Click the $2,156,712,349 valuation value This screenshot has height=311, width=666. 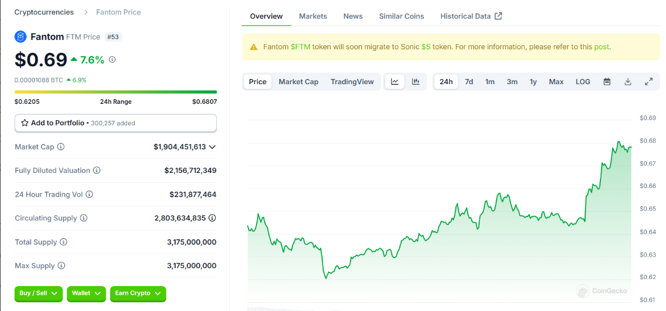(190, 171)
